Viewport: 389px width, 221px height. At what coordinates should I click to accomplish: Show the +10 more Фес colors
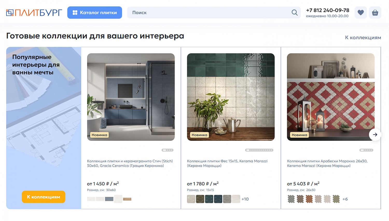245,199
